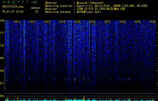Click observer name Masayuki Kobayashi
The image size is (158, 101).
90,3
